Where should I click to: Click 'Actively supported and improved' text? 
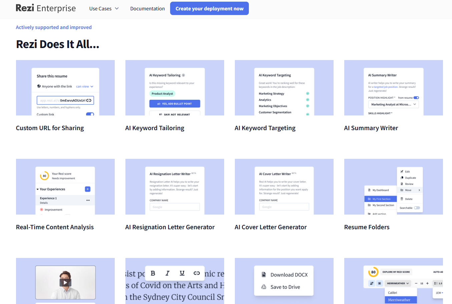click(54, 27)
